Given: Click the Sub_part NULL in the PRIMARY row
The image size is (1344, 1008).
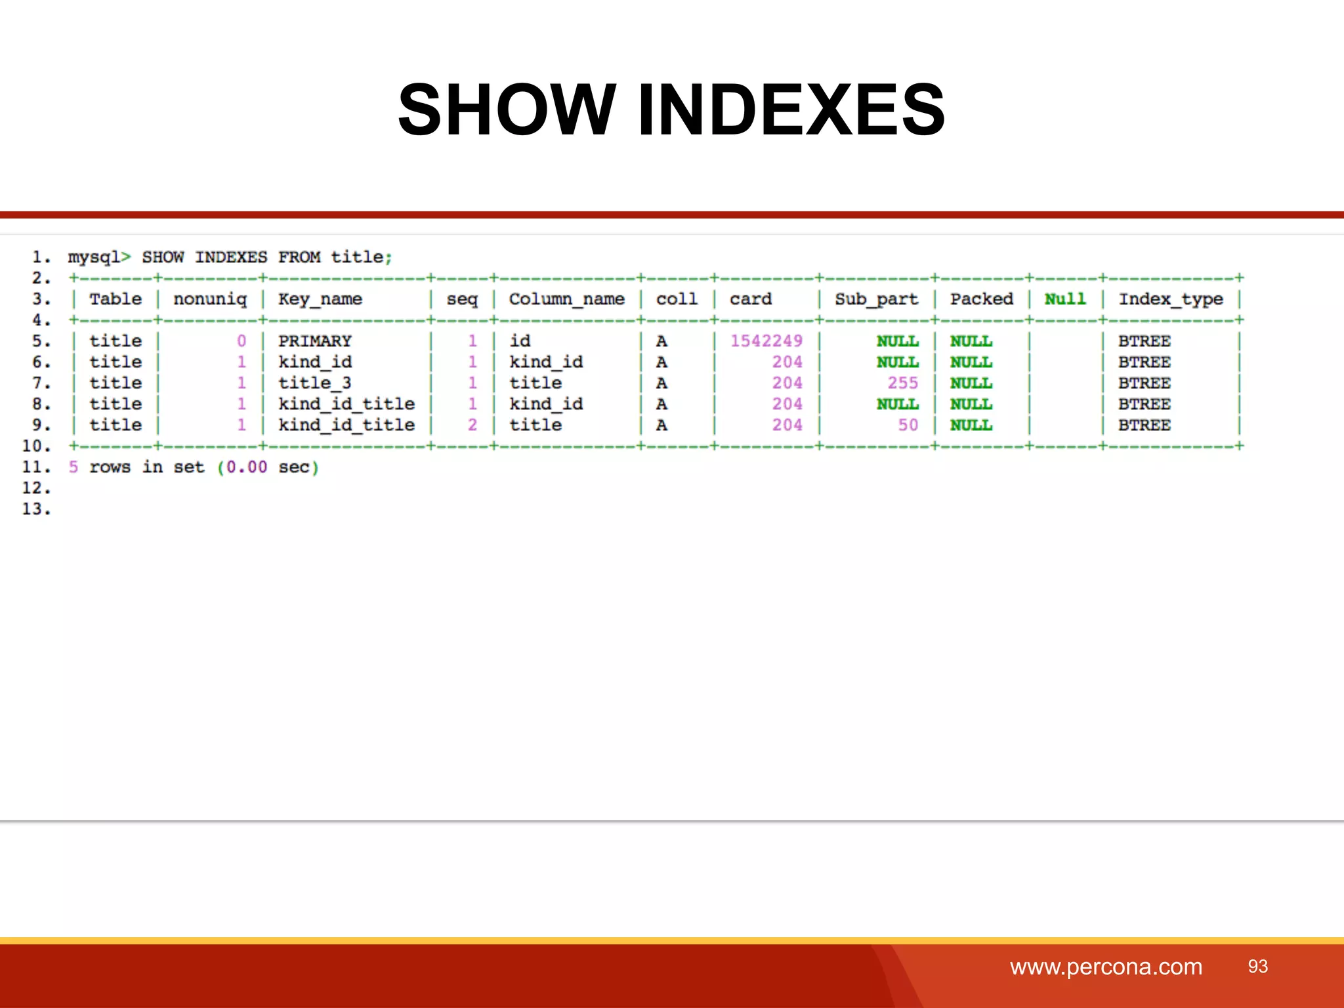Looking at the screenshot, I should point(898,341).
